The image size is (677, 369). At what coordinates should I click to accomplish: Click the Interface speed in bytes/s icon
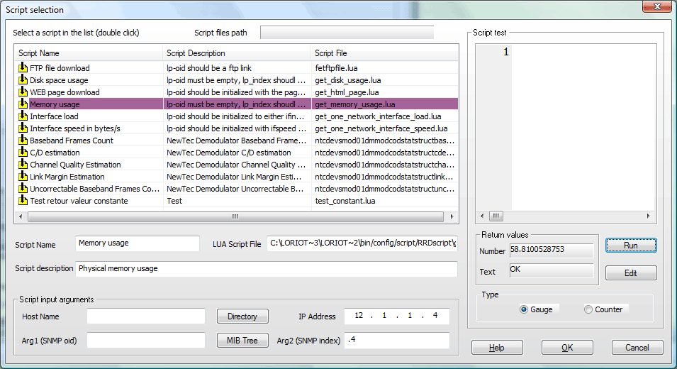23,128
